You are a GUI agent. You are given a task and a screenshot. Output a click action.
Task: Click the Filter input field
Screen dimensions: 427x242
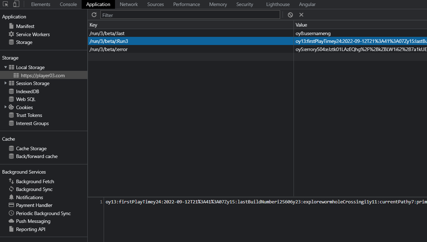(190, 15)
